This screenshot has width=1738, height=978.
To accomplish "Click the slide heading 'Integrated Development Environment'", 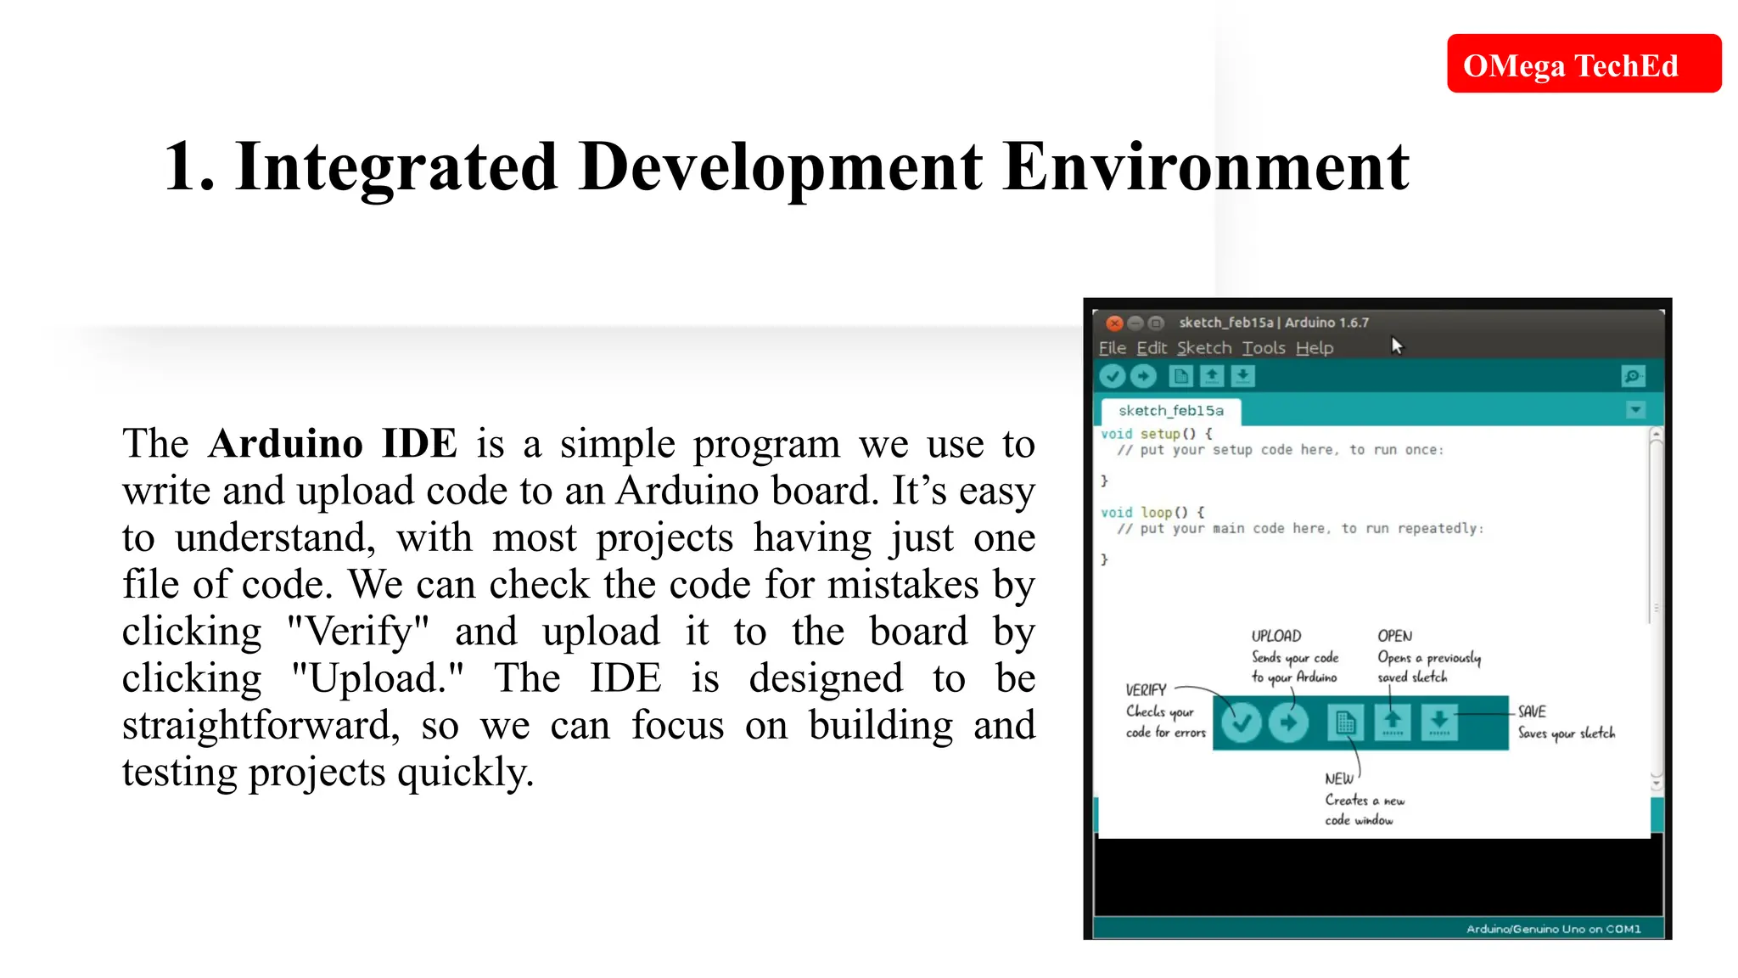I will (822, 168).
